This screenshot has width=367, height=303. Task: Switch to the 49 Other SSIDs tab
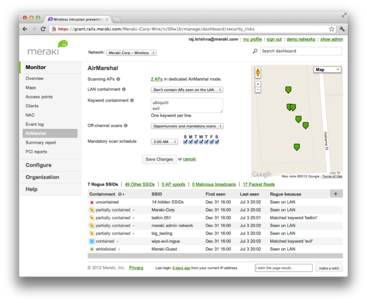pos(140,184)
